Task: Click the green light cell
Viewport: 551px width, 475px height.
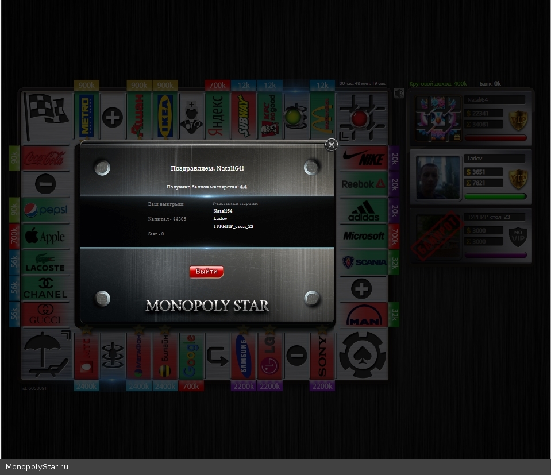Action: pos(296,115)
